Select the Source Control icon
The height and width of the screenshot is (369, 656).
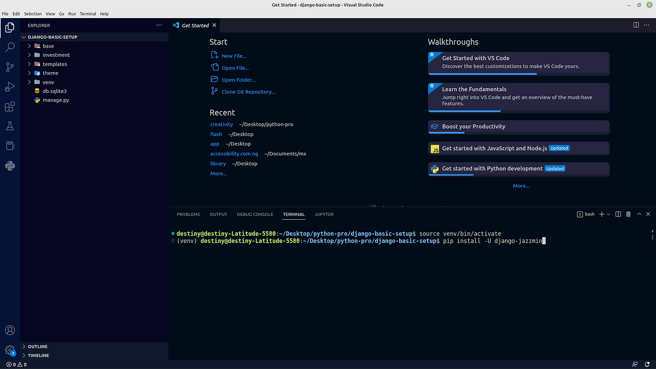click(x=10, y=67)
